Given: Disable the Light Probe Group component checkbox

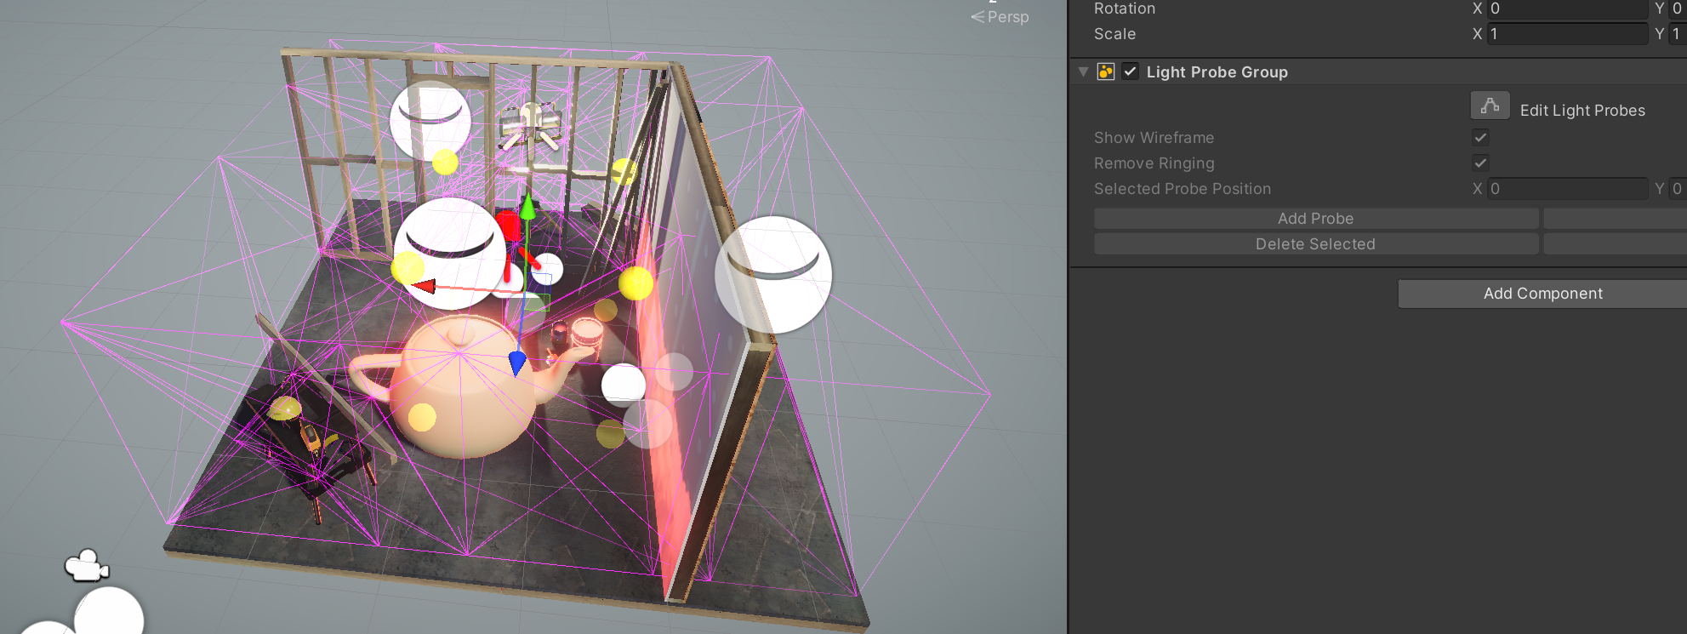Looking at the screenshot, I should click(x=1130, y=71).
